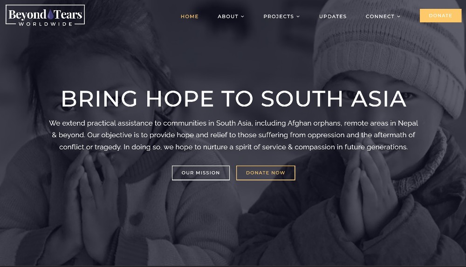Click the WORLDWIDE text under the logo
Viewport: 466px width, 267px height.
pos(46,24)
